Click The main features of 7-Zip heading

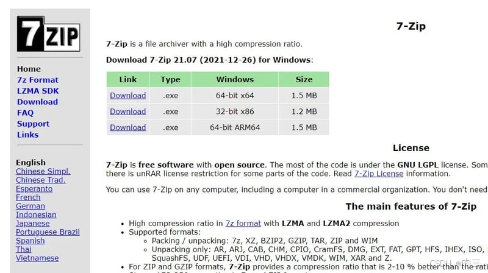click(x=411, y=207)
